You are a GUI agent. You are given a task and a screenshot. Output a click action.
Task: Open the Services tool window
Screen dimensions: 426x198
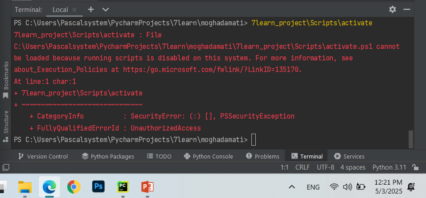point(349,156)
